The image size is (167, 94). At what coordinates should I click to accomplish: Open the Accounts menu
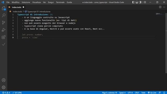(4, 80)
